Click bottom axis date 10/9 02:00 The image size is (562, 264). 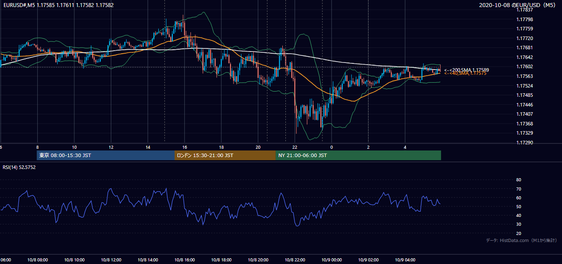(368, 260)
